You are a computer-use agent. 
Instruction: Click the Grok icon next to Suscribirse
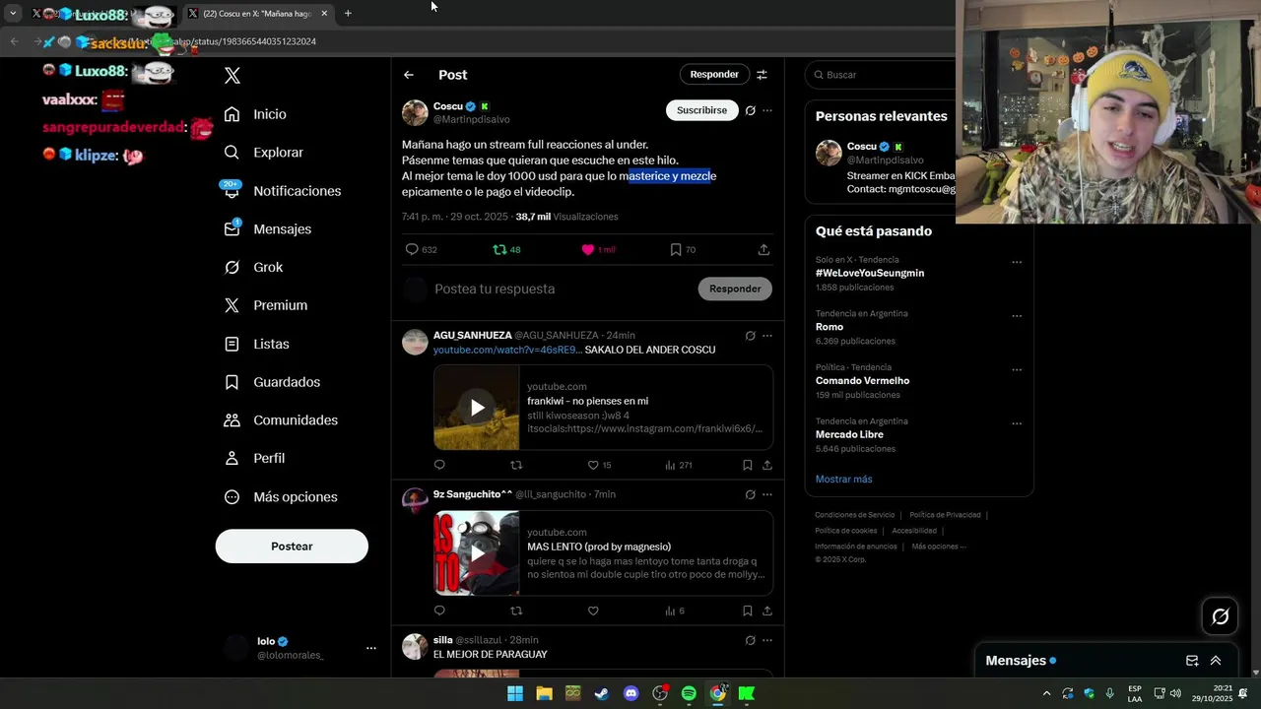(750, 110)
